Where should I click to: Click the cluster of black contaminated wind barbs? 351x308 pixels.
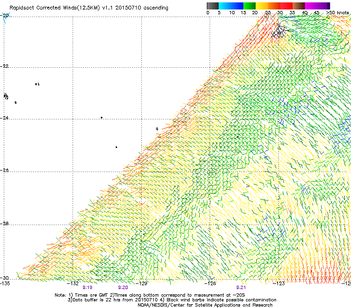[280, 31]
